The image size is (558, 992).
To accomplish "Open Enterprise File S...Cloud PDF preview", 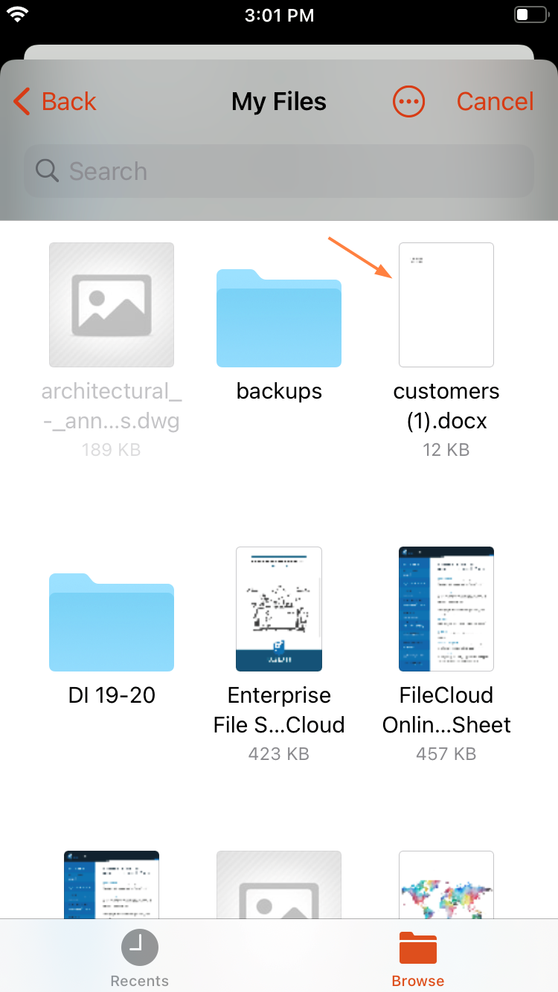I will (278, 608).
